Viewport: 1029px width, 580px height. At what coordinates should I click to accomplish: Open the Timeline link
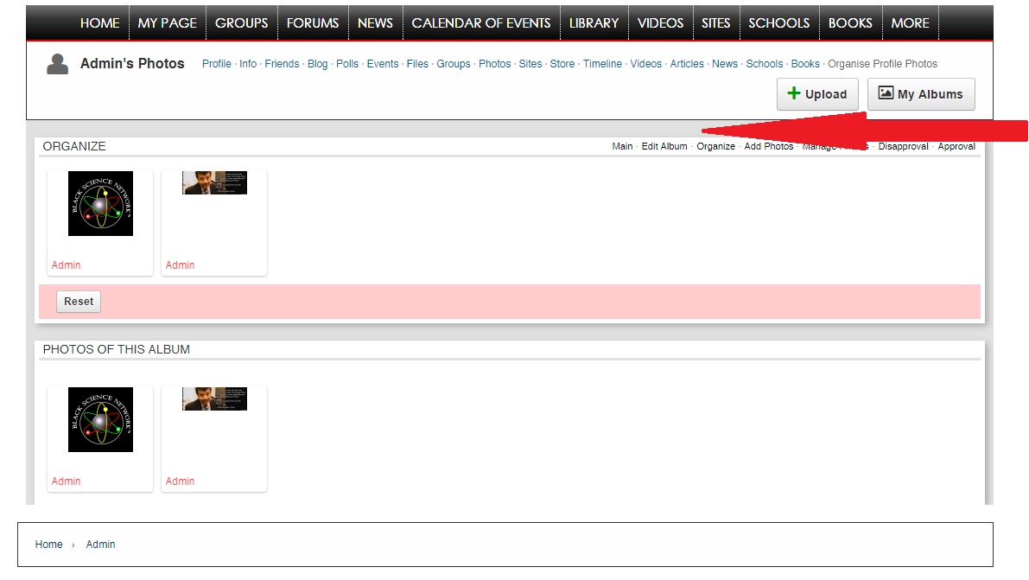click(x=602, y=64)
